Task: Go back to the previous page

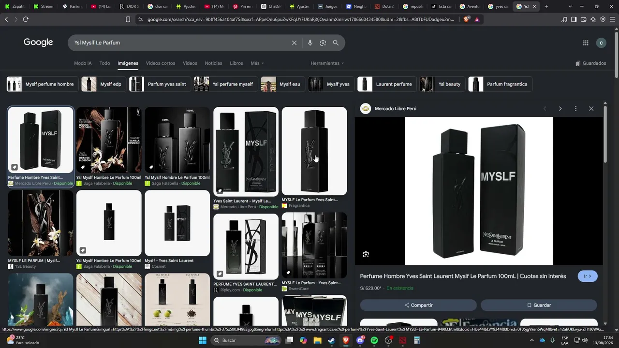Action: click(x=6, y=19)
